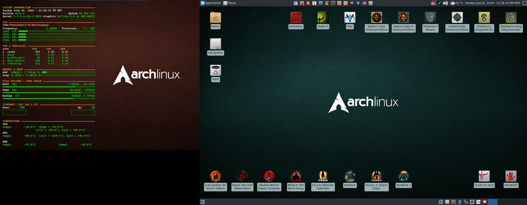
Task: Click the monitor display icon in the bottom panel
Action: 459,202
